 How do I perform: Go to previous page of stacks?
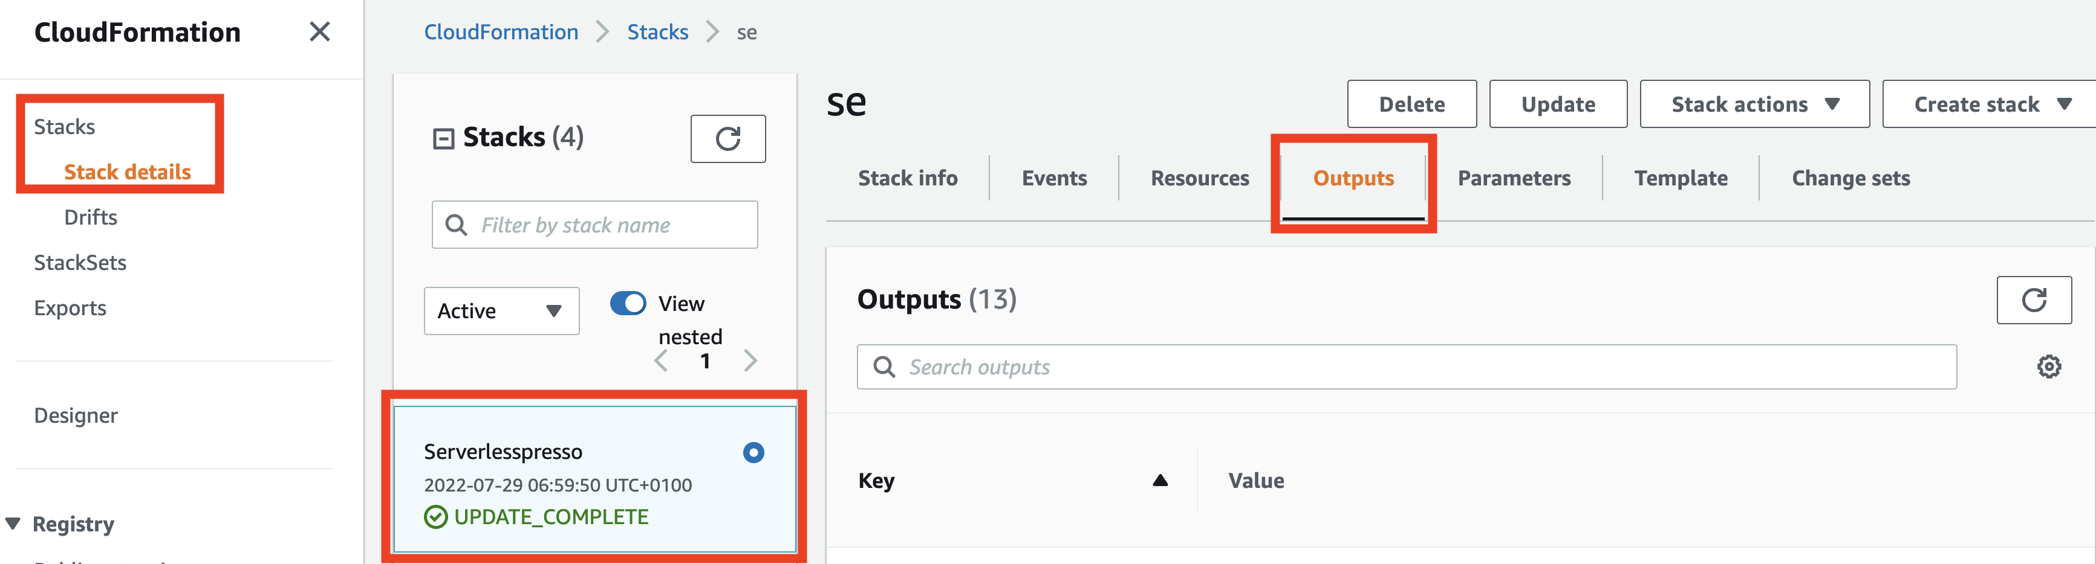coord(662,361)
